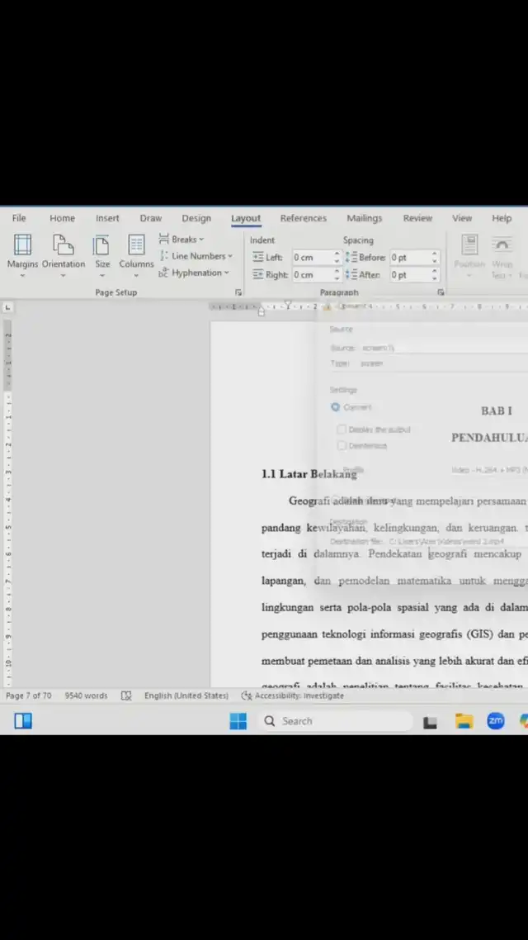Open the Margins options

[22, 251]
